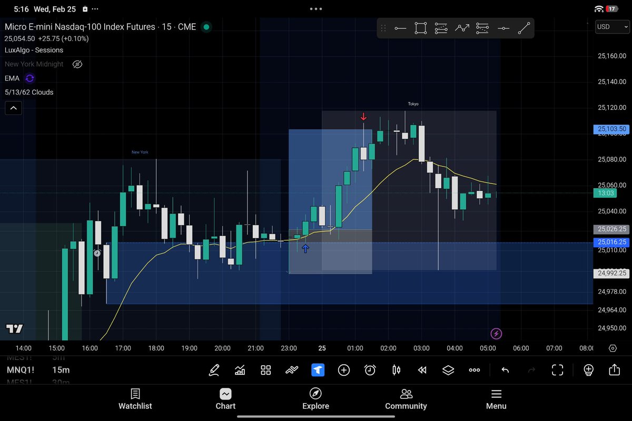
Task: Tap the New York session label
Action: (140, 152)
